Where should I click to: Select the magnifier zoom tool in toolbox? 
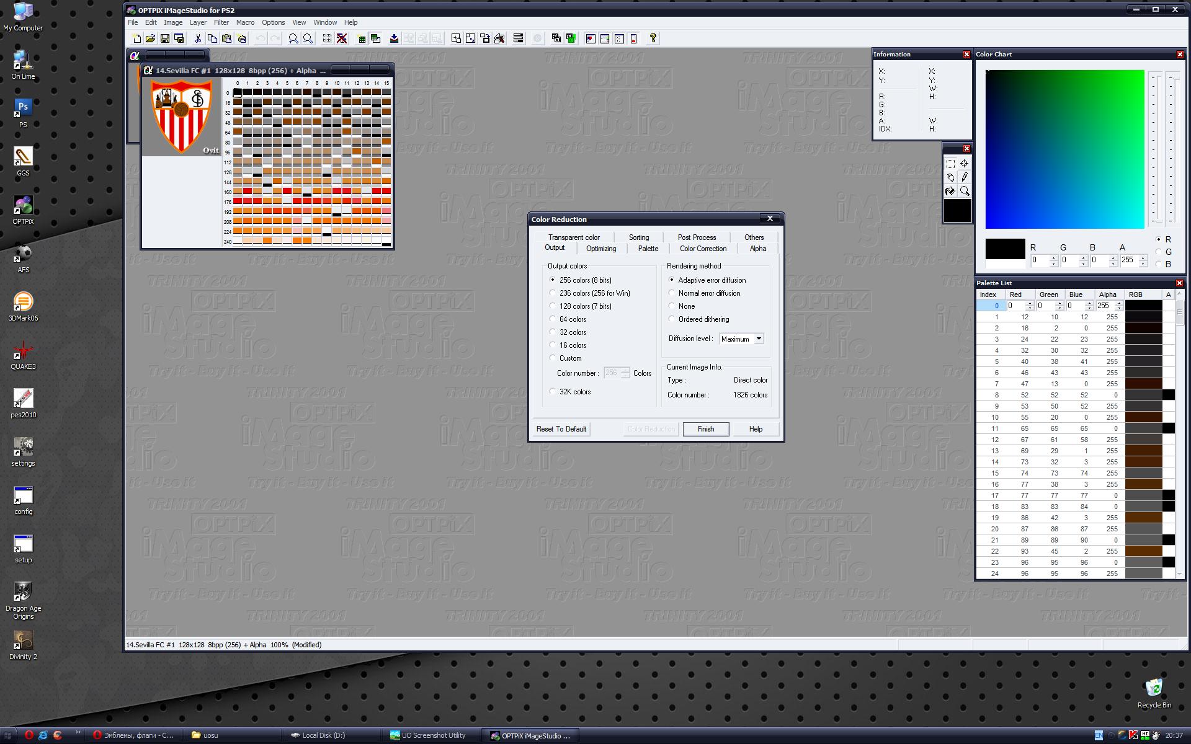pyautogui.click(x=965, y=191)
